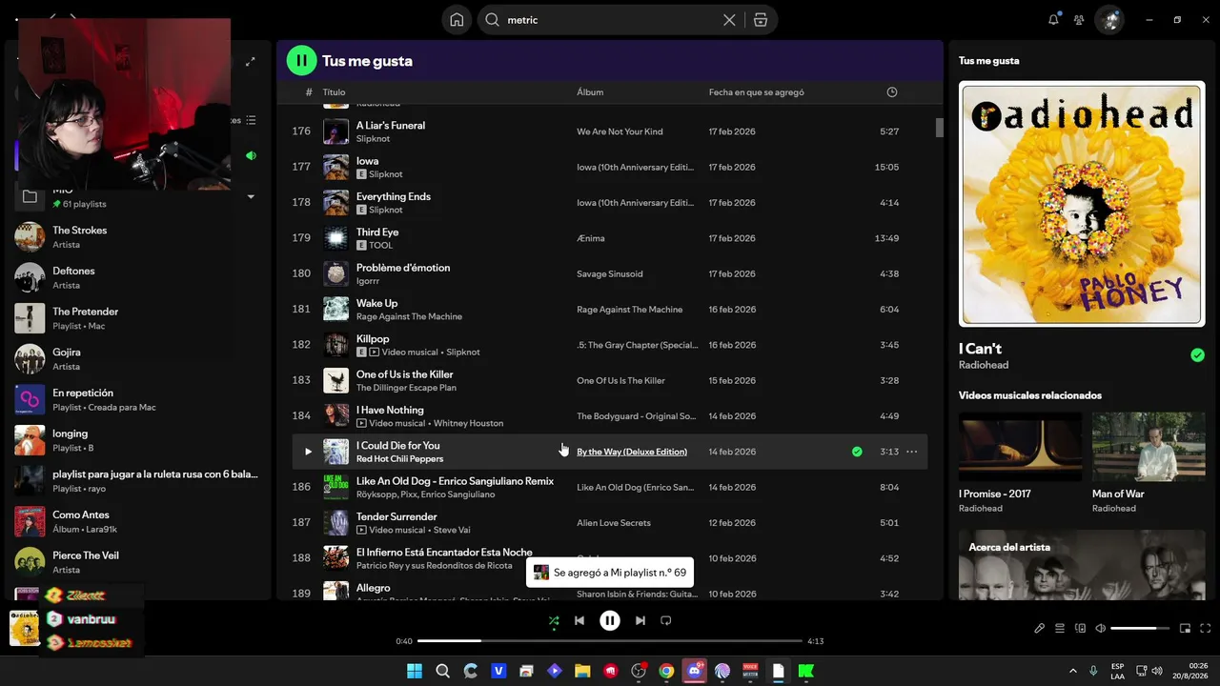The height and width of the screenshot is (686, 1220).
Task: Toggle the saved checkmark for 'I Can't'
Action: click(x=1197, y=355)
